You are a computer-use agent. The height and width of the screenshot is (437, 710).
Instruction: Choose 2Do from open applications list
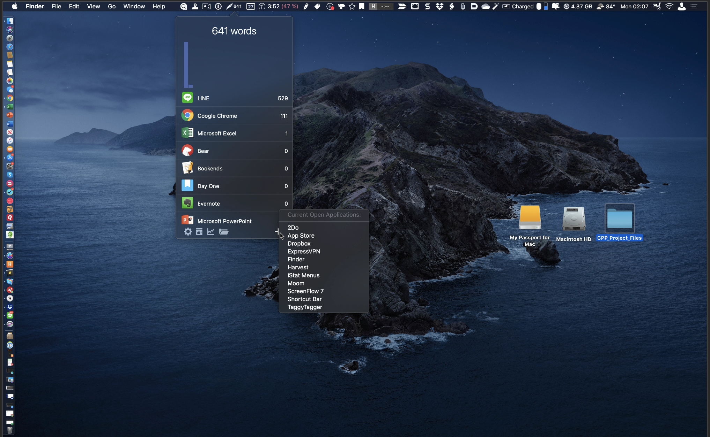pyautogui.click(x=324, y=228)
